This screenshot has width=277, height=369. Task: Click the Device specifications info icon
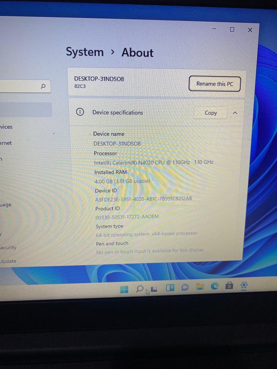click(80, 112)
